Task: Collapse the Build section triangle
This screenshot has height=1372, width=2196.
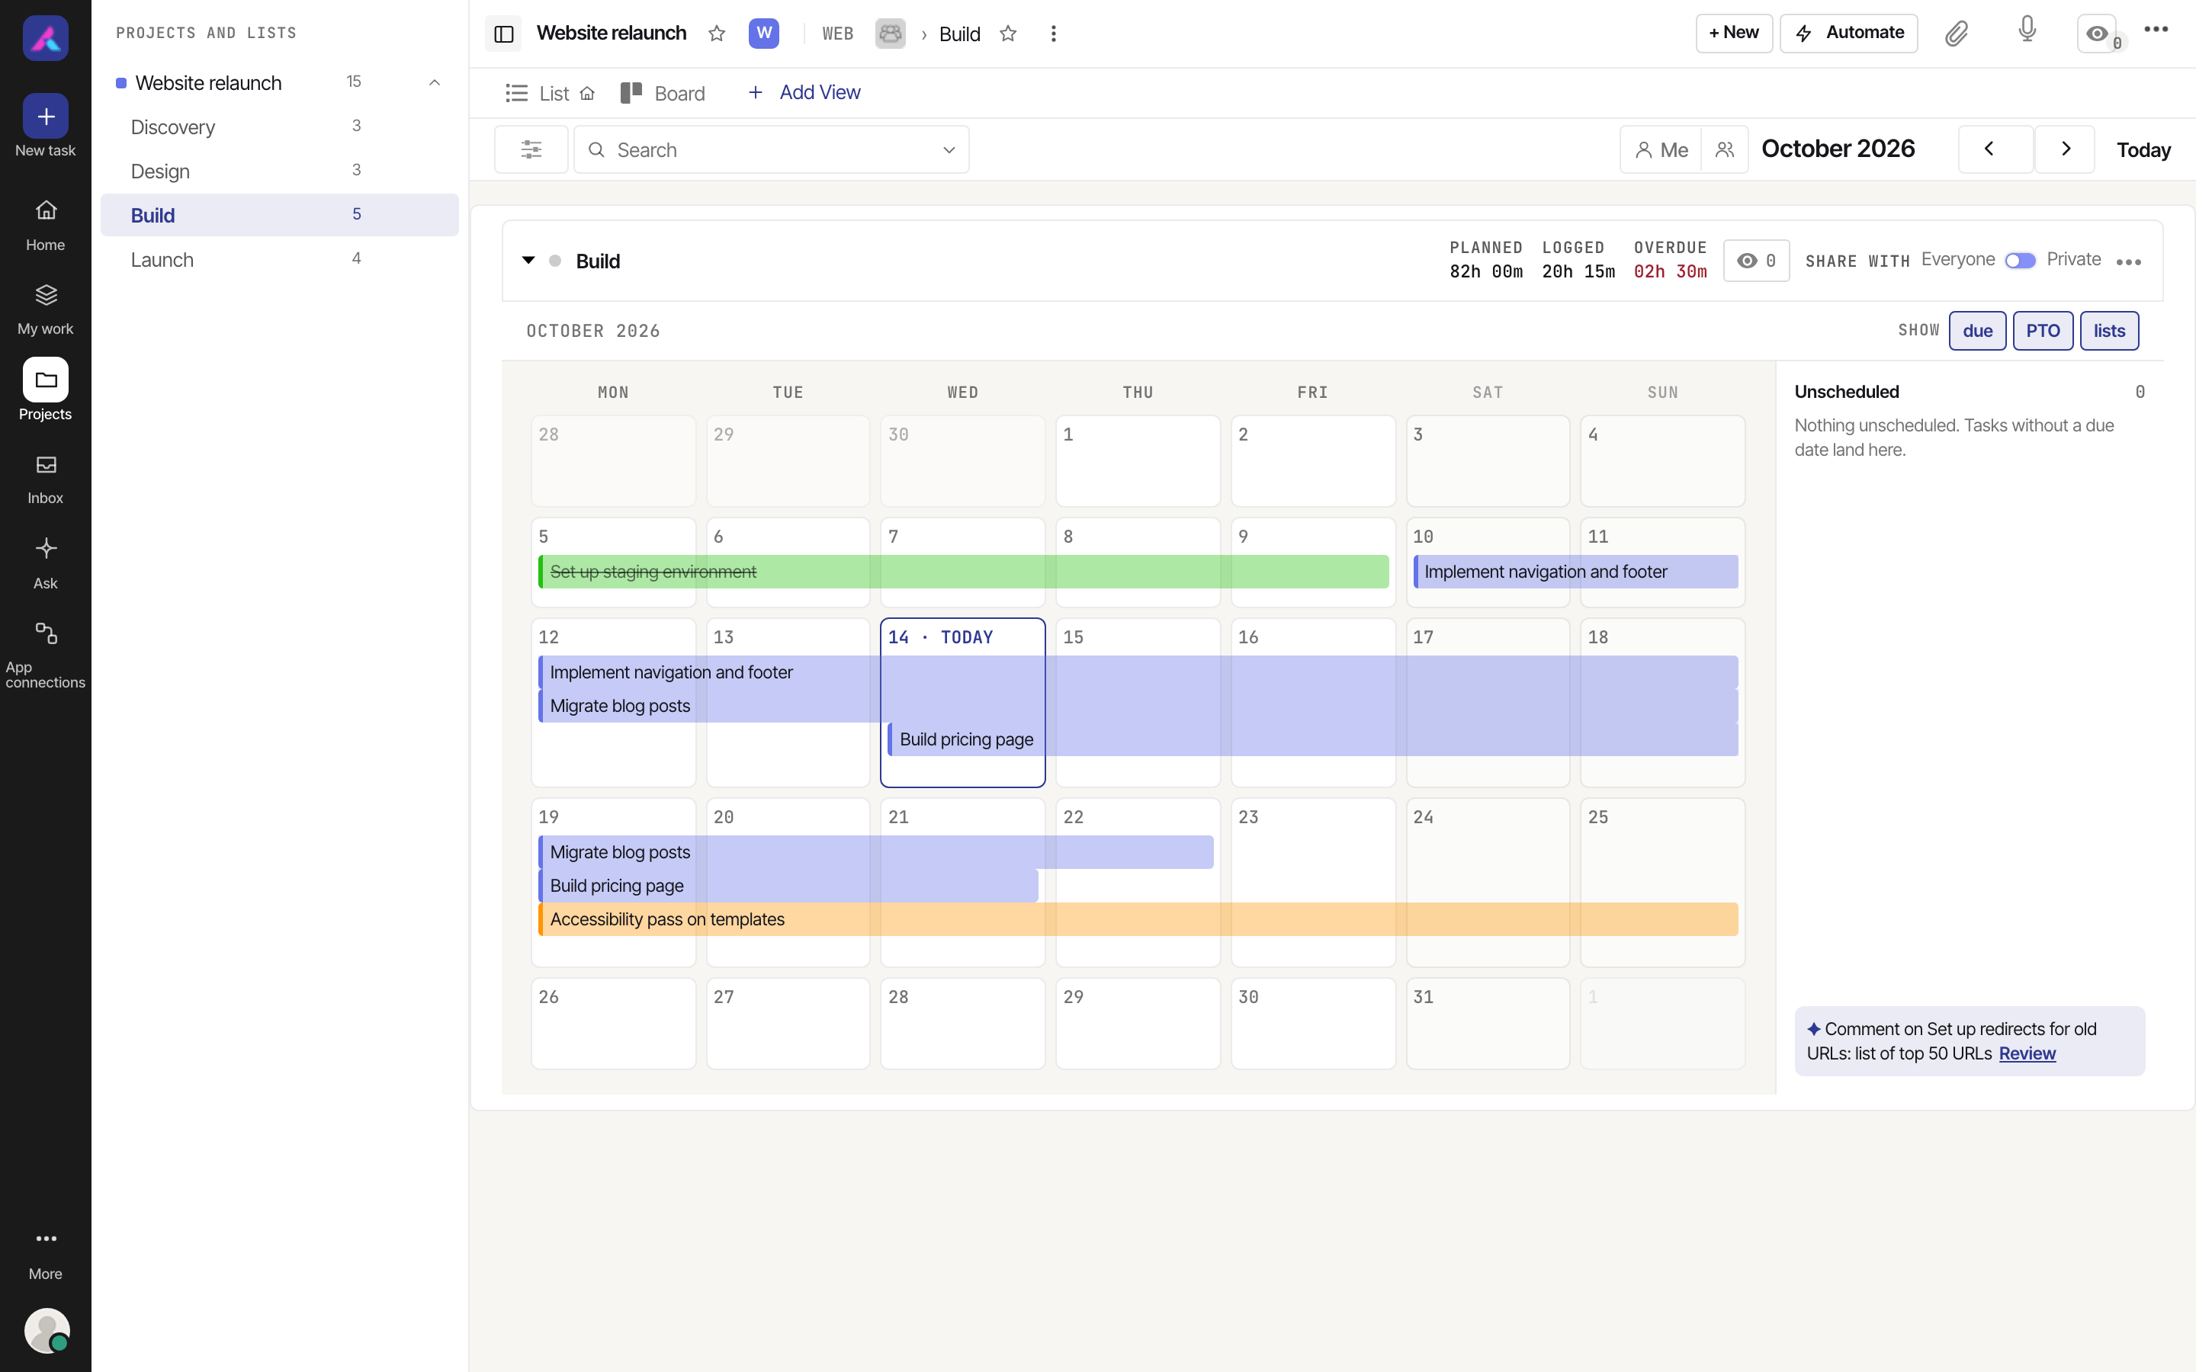Action: 528,261
